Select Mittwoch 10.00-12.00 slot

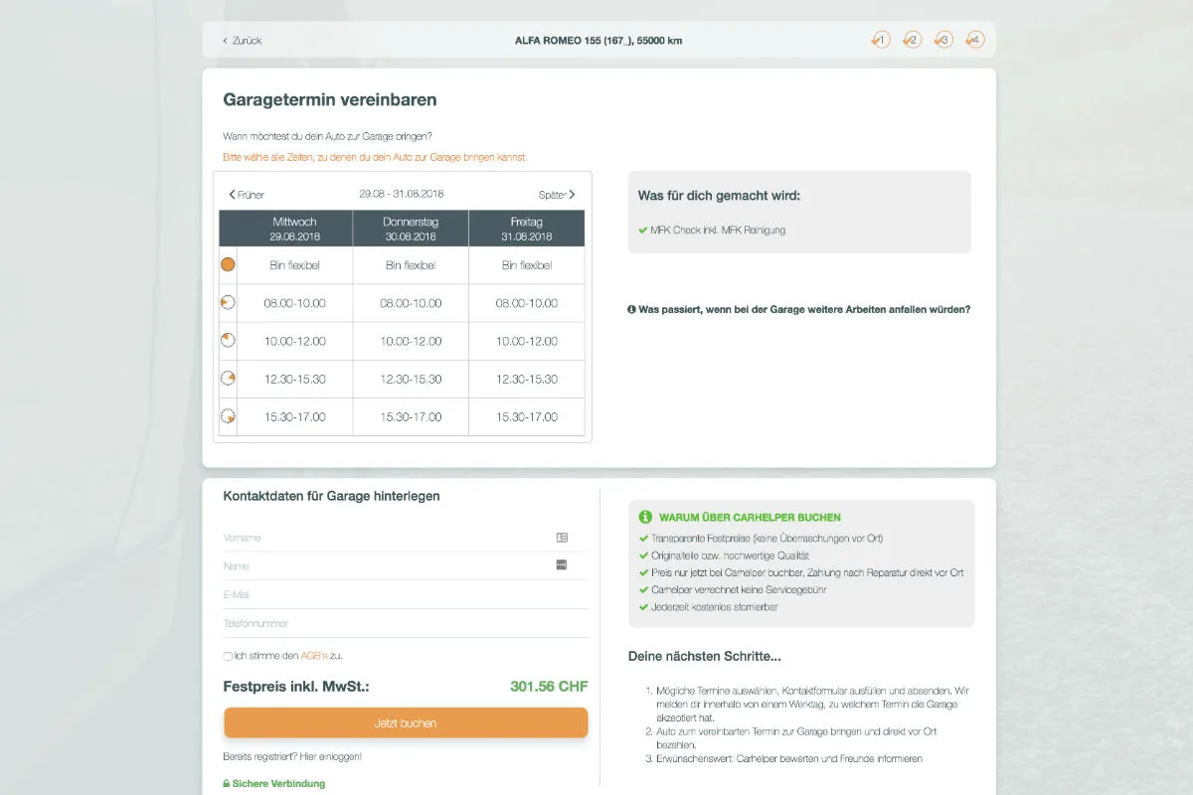(294, 341)
